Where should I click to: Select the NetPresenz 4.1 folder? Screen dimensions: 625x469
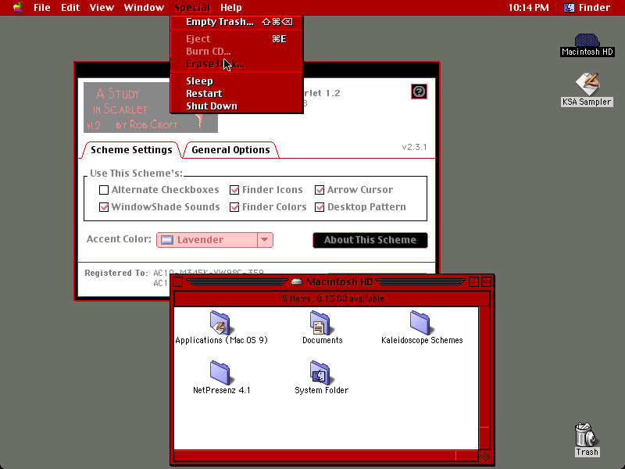tap(221, 378)
